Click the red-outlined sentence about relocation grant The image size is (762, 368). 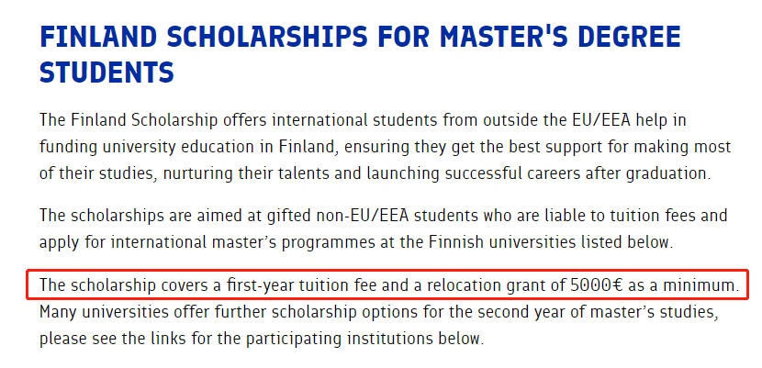(387, 285)
